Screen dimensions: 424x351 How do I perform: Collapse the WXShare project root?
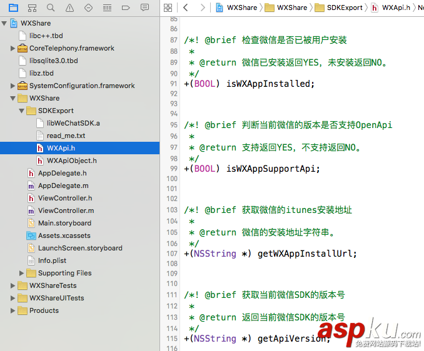click(x=4, y=23)
